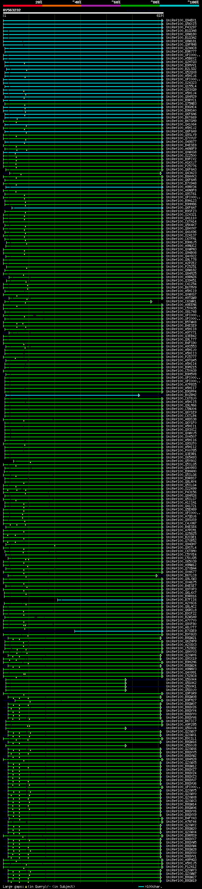Click hit label UniRef100_Q93XQ9
The image size is (202, 889).
[181, 90]
